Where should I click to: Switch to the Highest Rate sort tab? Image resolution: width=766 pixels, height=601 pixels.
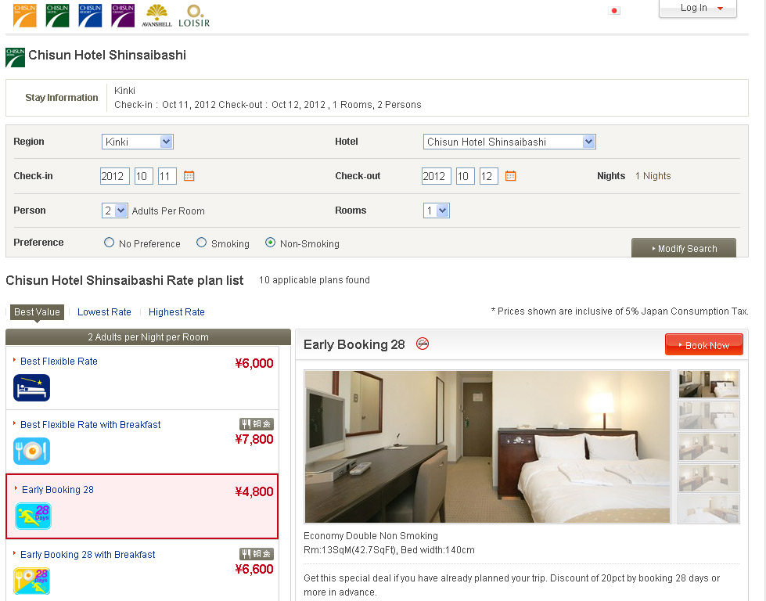coord(177,312)
